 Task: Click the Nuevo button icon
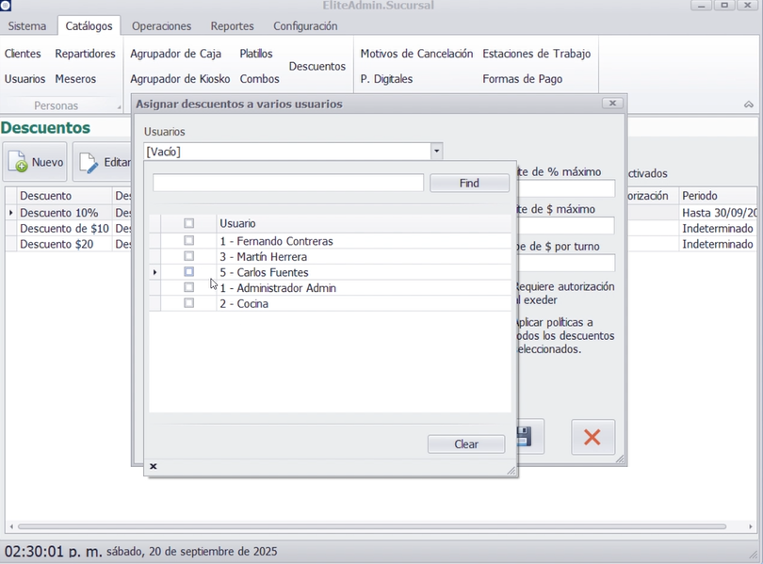click(19, 163)
